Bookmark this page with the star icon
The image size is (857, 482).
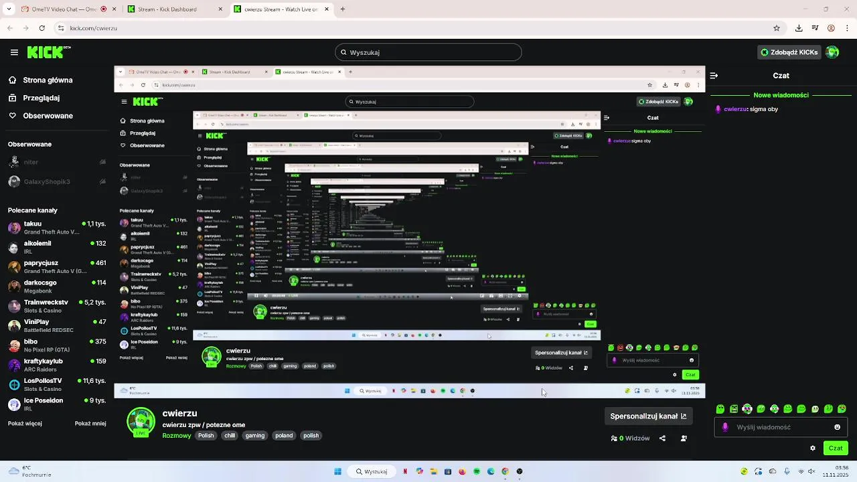(777, 28)
